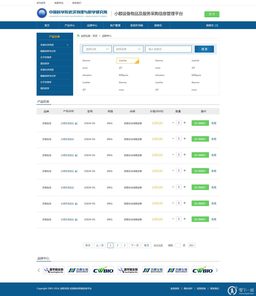This screenshot has width=256, height=296.
Task: Click the minus sign in the last product row
Action: pos(173,219)
